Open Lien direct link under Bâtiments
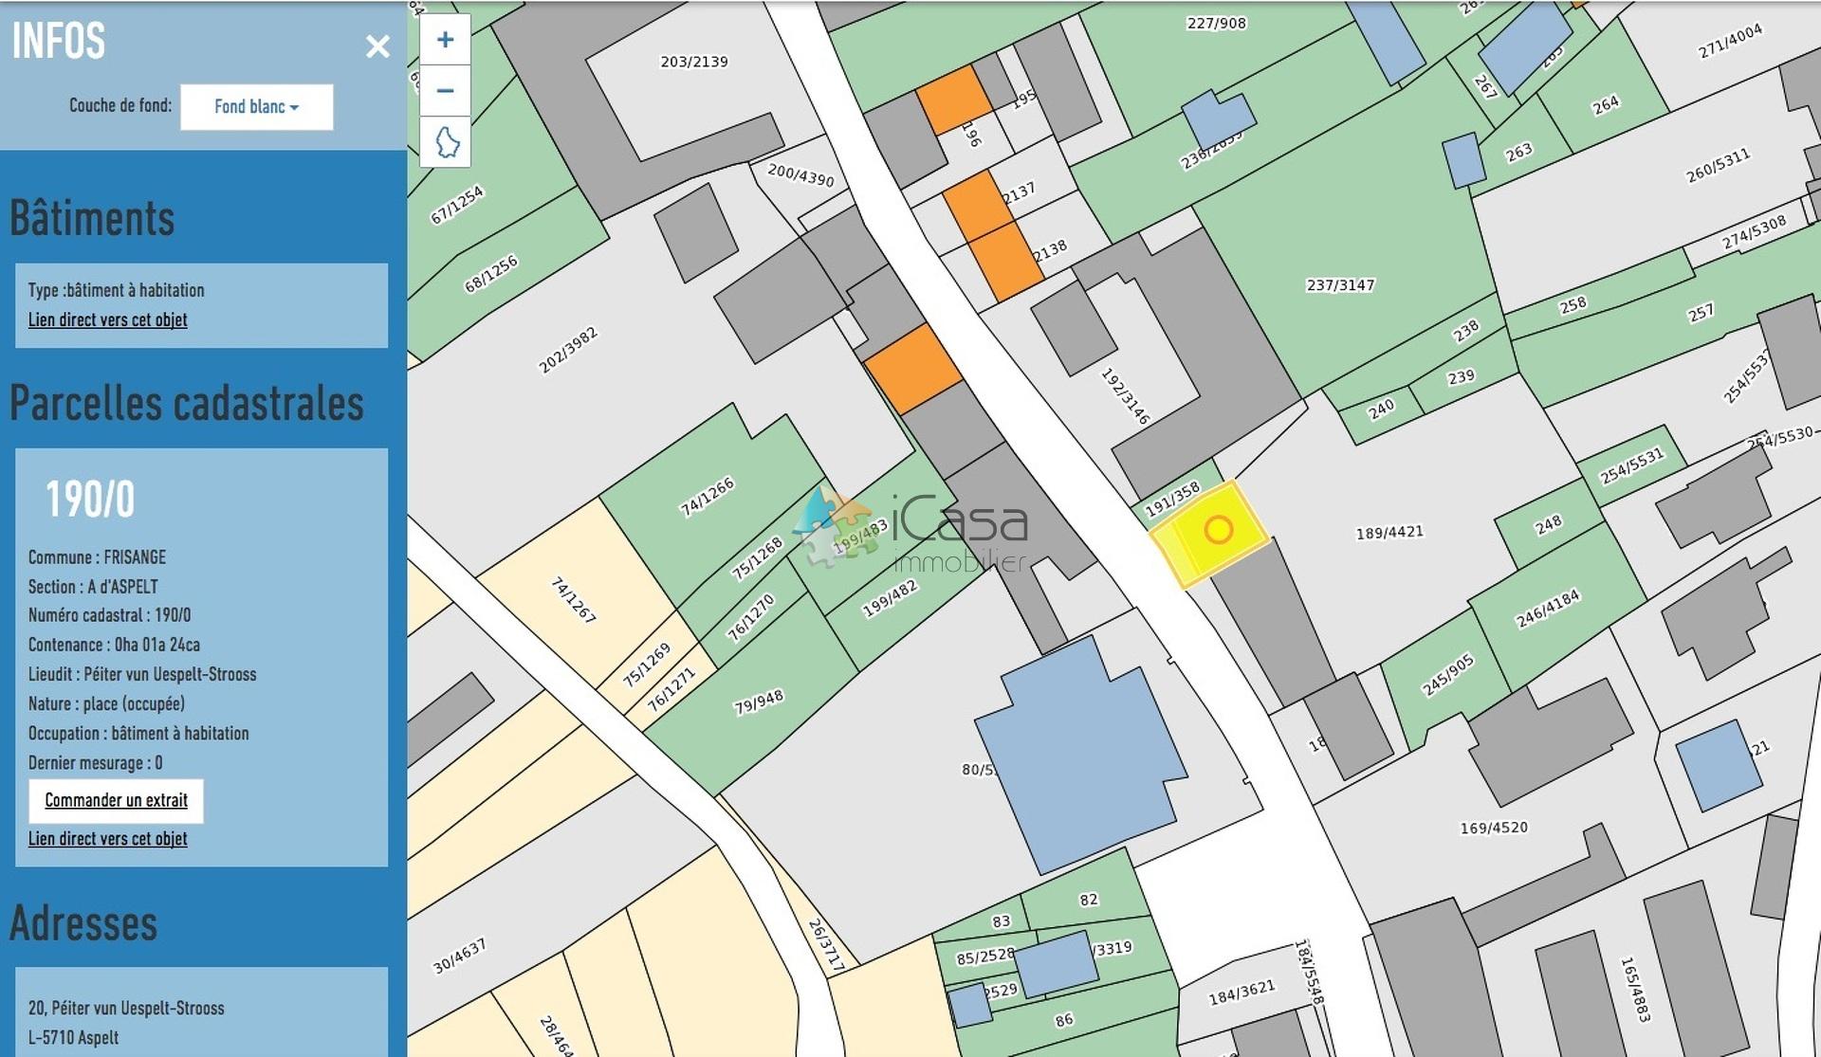Viewport: 1821px width, 1057px height. (x=107, y=319)
